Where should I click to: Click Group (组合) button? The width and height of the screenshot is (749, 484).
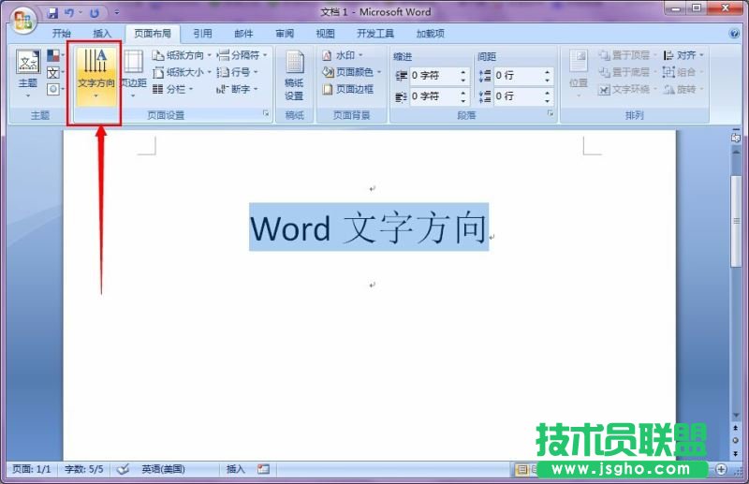click(x=683, y=72)
